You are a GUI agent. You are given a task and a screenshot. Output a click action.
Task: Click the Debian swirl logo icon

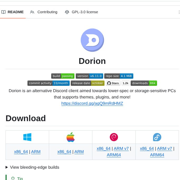tap(114, 137)
